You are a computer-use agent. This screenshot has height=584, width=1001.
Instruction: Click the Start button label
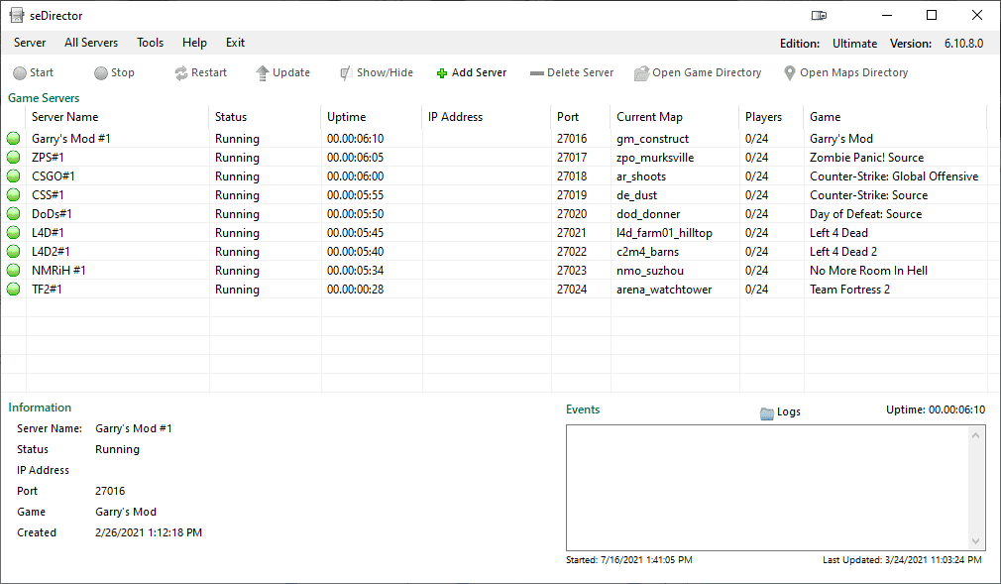(42, 72)
